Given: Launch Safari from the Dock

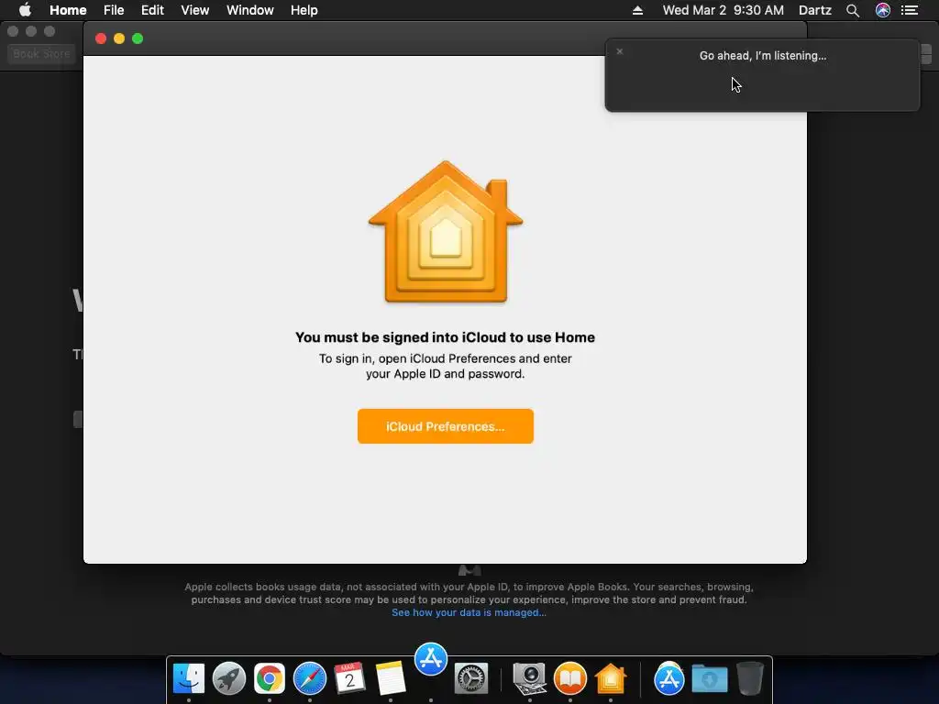Looking at the screenshot, I should tap(310, 678).
